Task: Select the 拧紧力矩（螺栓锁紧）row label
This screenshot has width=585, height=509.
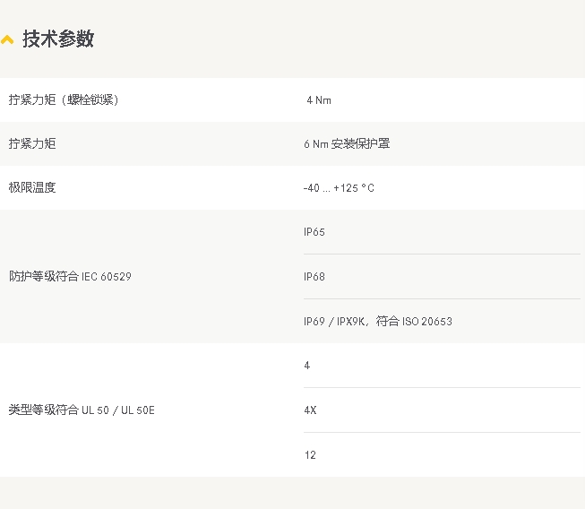Action: 64,99
